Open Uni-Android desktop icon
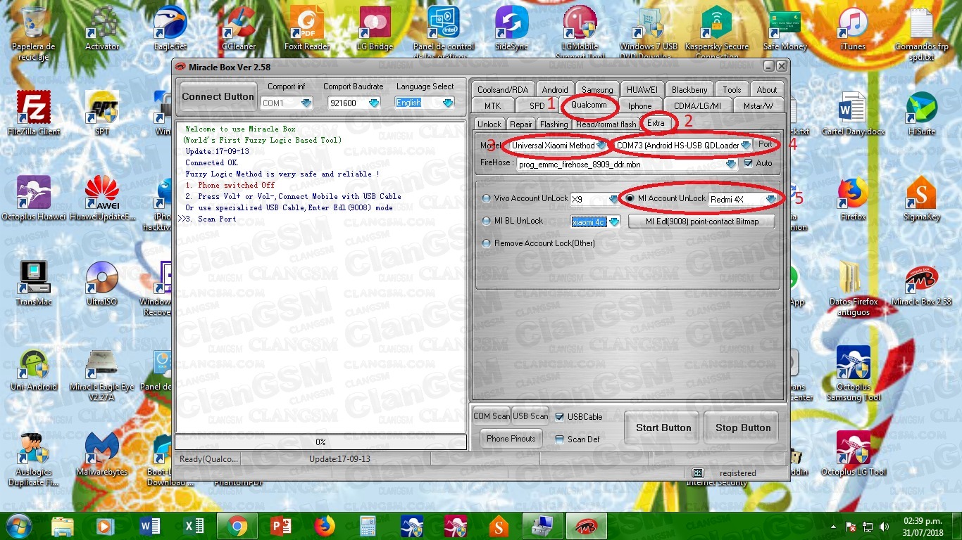Screen dimensions: 962x540 [x=34, y=368]
